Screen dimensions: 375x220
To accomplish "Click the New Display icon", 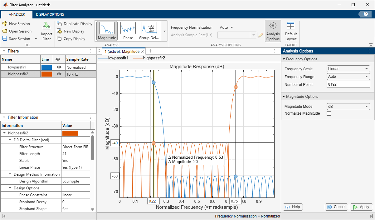I will [59, 31].
